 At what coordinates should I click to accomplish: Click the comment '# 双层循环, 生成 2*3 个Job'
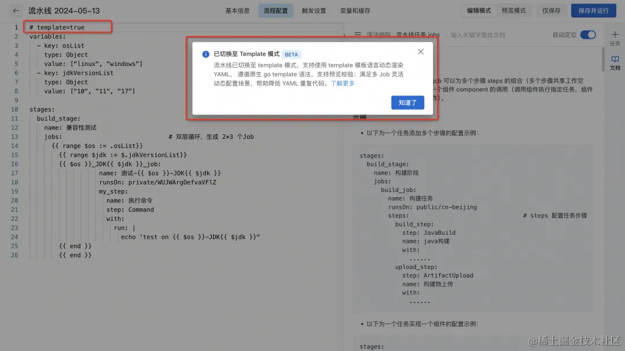(211, 137)
